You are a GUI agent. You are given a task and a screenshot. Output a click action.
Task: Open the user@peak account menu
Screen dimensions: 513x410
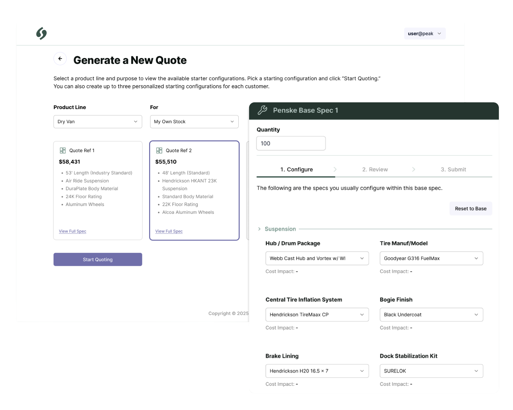[424, 34]
